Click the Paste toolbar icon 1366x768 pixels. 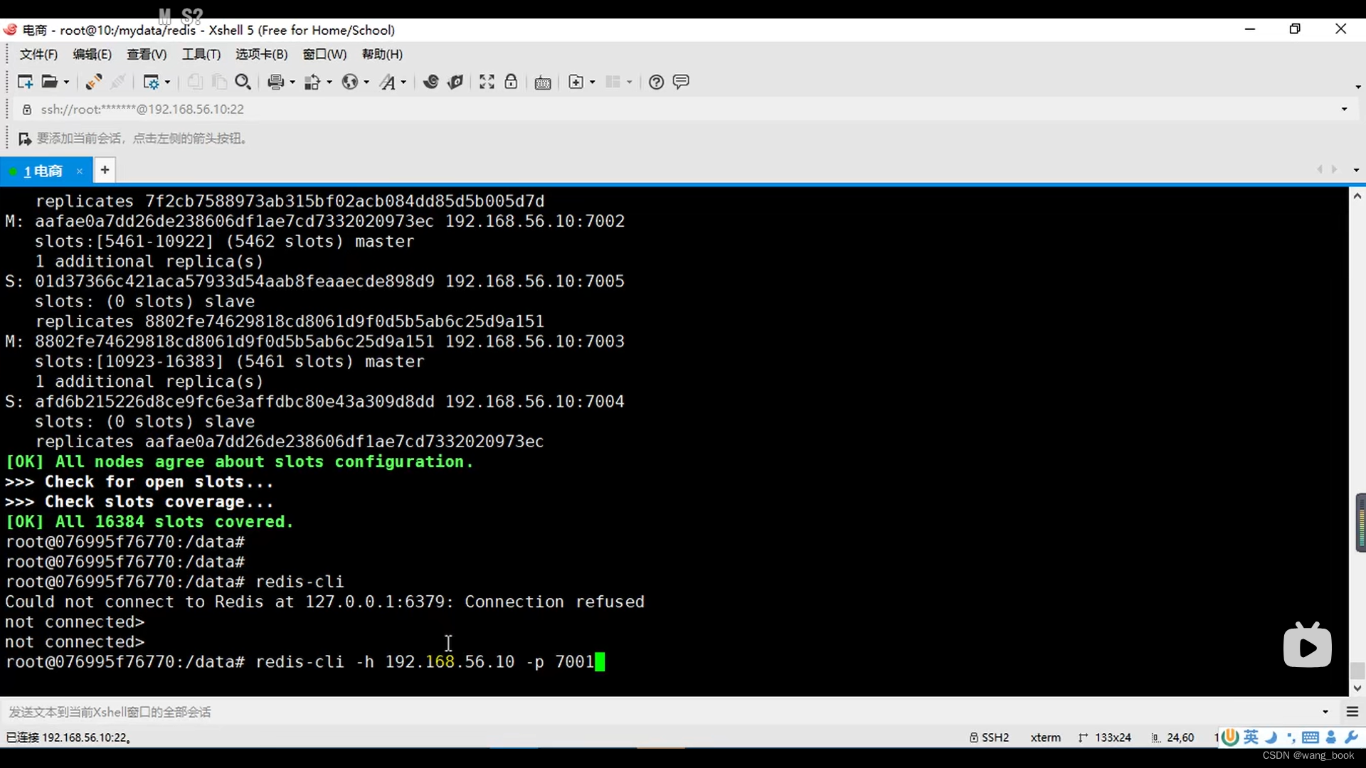click(x=219, y=82)
